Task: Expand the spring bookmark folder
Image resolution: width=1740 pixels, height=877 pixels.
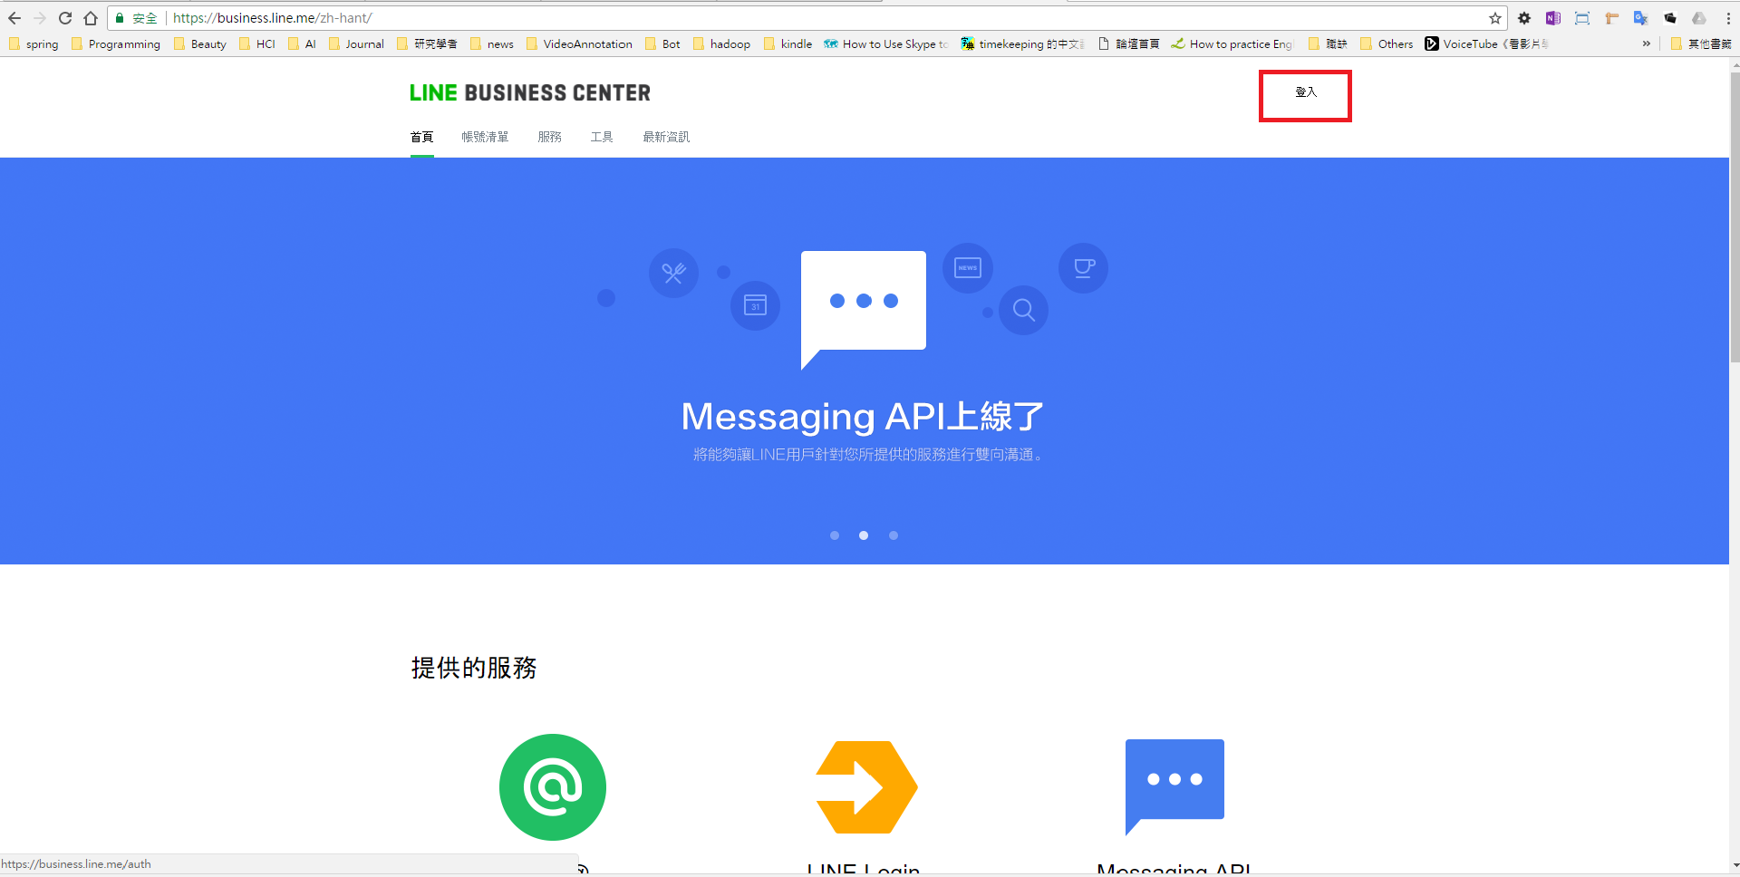Action: tap(34, 43)
